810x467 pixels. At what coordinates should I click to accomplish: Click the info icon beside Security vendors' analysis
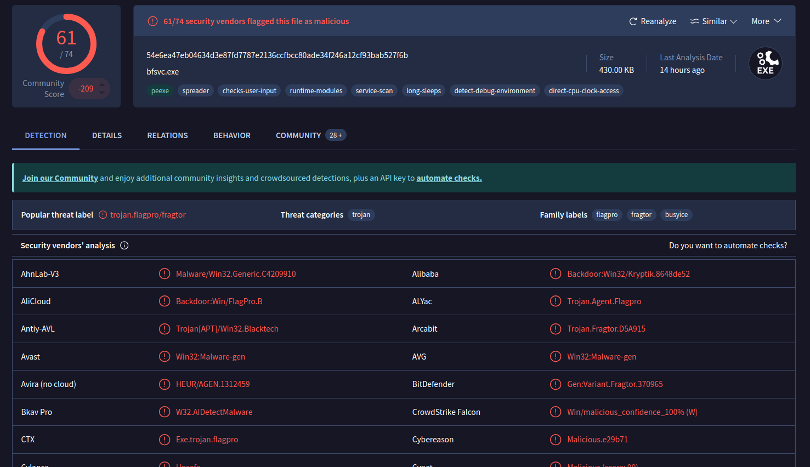pyautogui.click(x=124, y=246)
